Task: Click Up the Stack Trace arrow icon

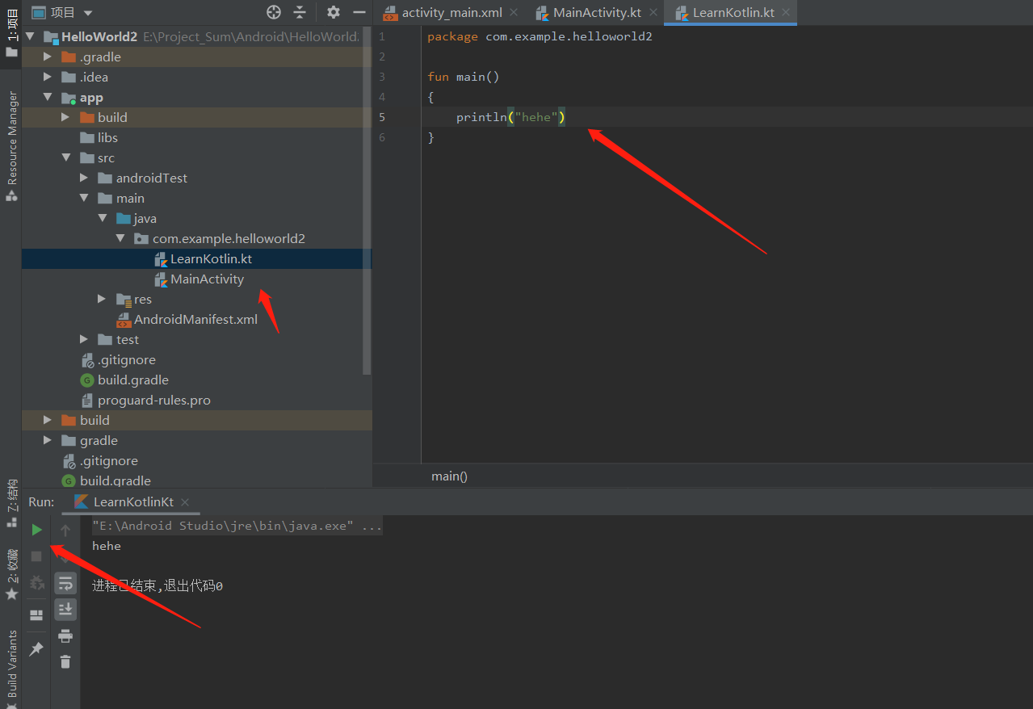Action: pos(65,531)
